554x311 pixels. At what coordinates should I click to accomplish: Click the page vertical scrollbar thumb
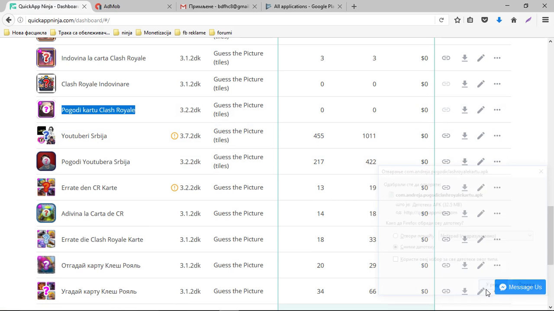550,235
